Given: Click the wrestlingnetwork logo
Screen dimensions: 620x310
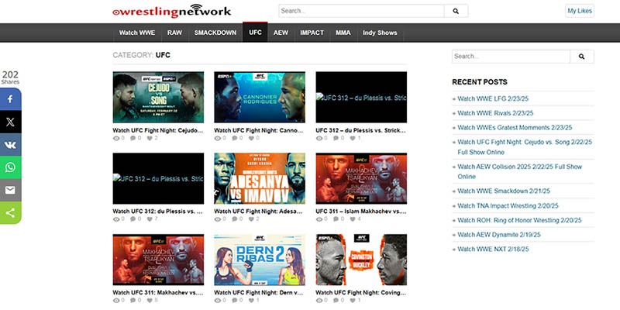Looking at the screenshot, I should coord(171,11).
